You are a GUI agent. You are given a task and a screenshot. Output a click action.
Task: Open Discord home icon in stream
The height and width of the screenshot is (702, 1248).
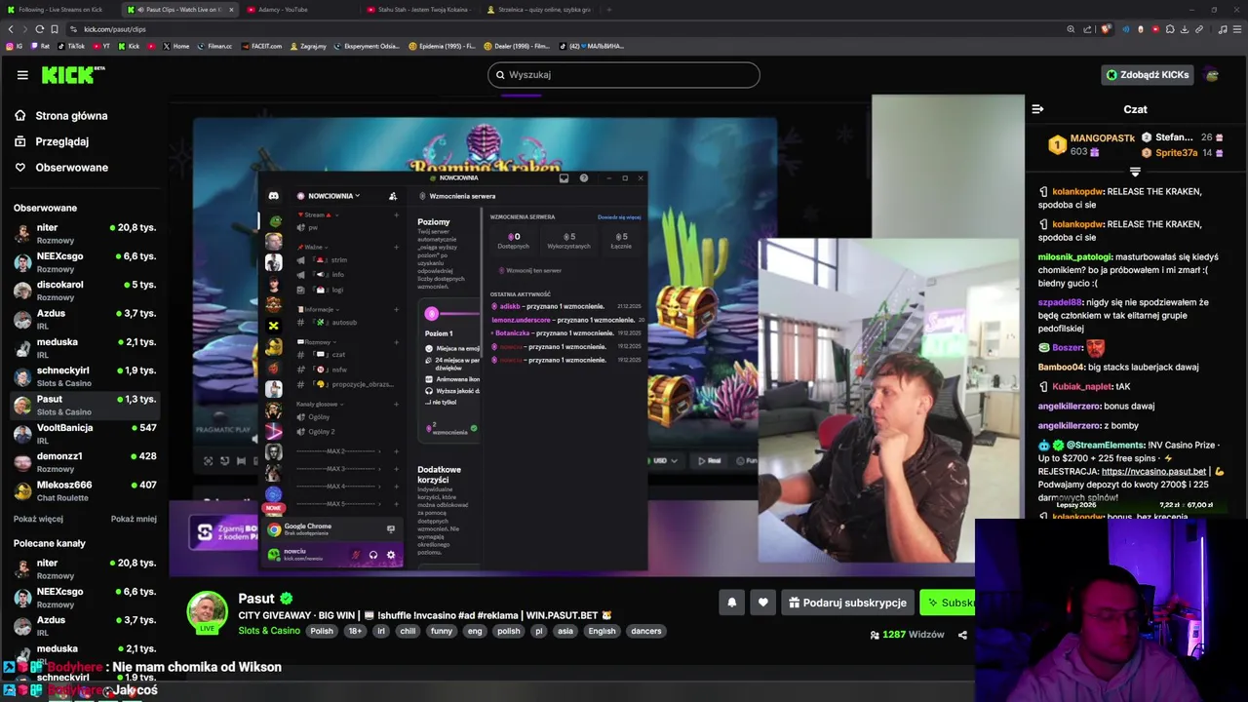pyautogui.click(x=274, y=196)
